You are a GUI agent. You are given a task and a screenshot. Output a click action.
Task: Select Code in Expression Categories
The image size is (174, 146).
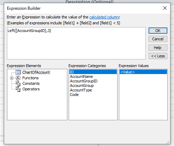tap(74, 95)
